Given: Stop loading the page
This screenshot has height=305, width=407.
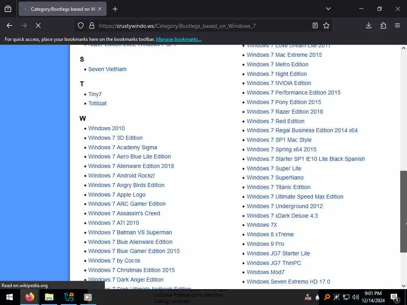Looking at the screenshot, I should coord(38,25).
